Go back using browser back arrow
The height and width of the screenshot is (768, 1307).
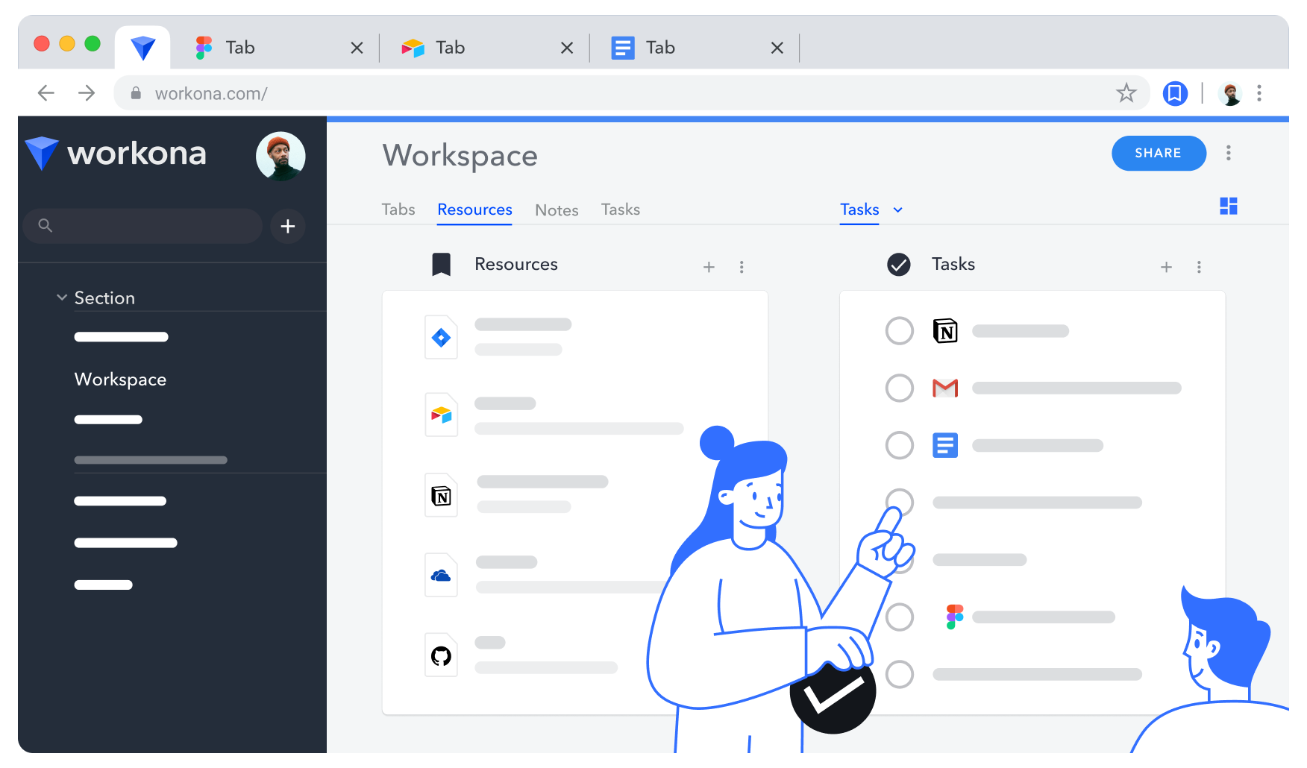46,93
